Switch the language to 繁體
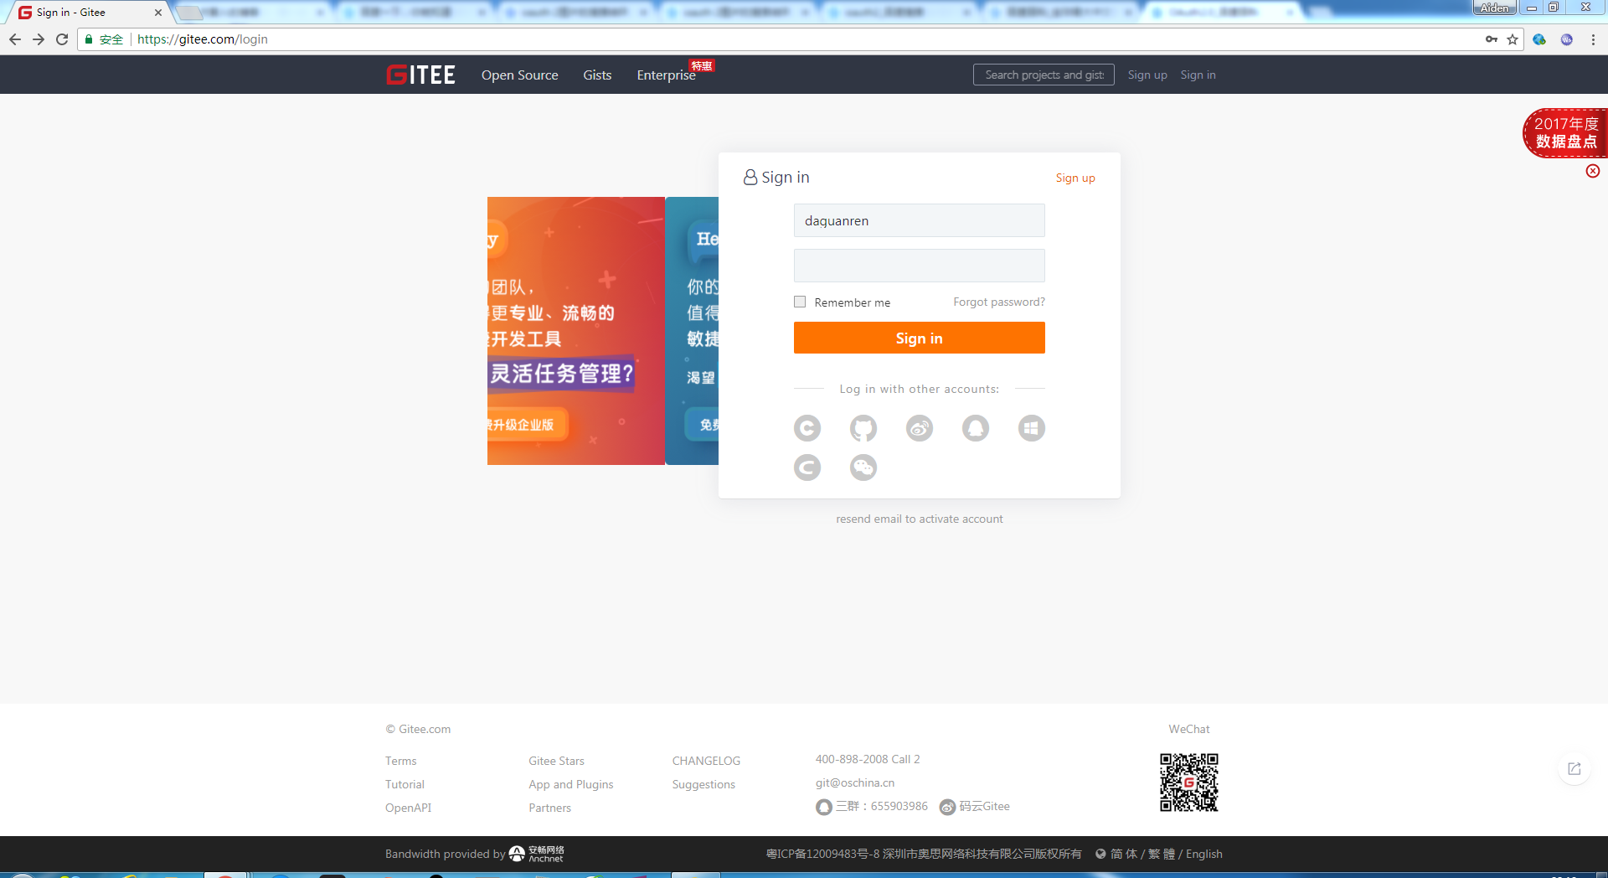Image resolution: width=1608 pixels, height=878 pixels. click(x=1162, y=854)
